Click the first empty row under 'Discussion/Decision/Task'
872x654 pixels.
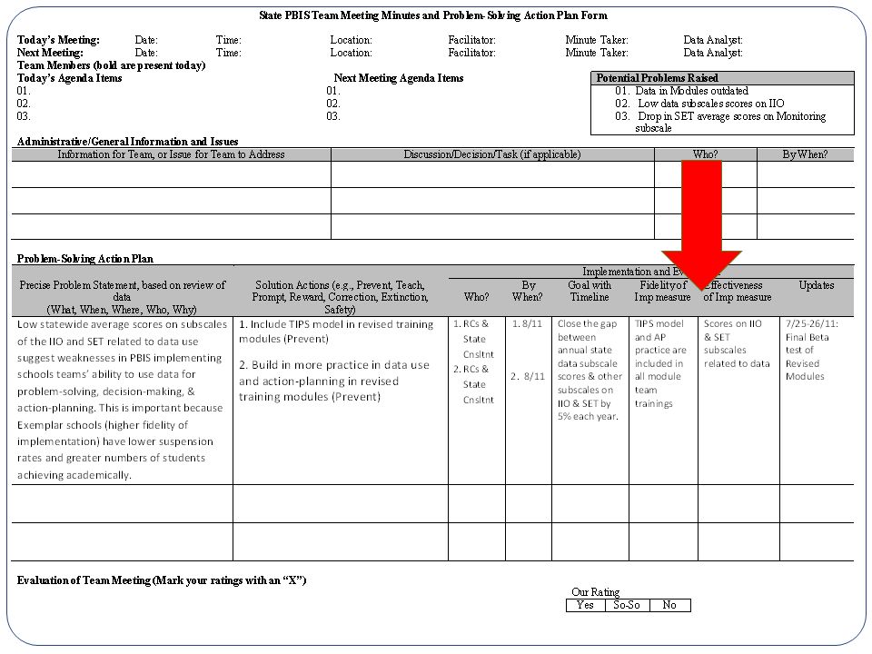pyautogui.click(x=492, y=174)
